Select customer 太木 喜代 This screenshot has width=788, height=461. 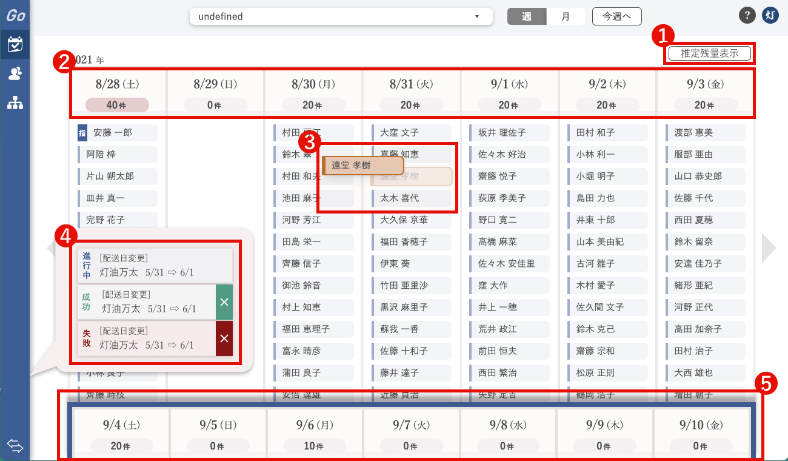412,198
